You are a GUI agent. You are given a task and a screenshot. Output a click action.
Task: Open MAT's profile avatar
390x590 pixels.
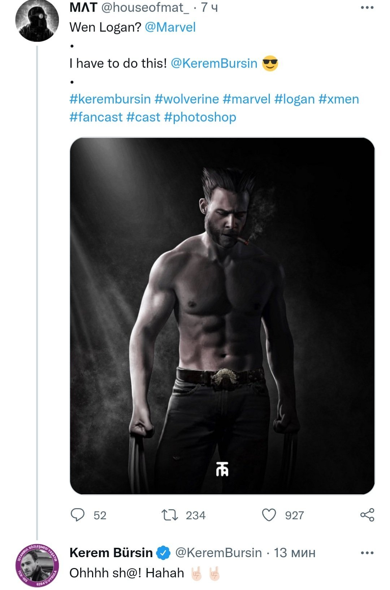tap(37, 21)
